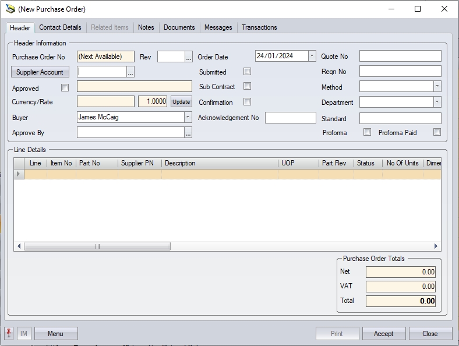Expand the Department dropdown
This screenshot has width=459, height=346.
pos(437,102)
